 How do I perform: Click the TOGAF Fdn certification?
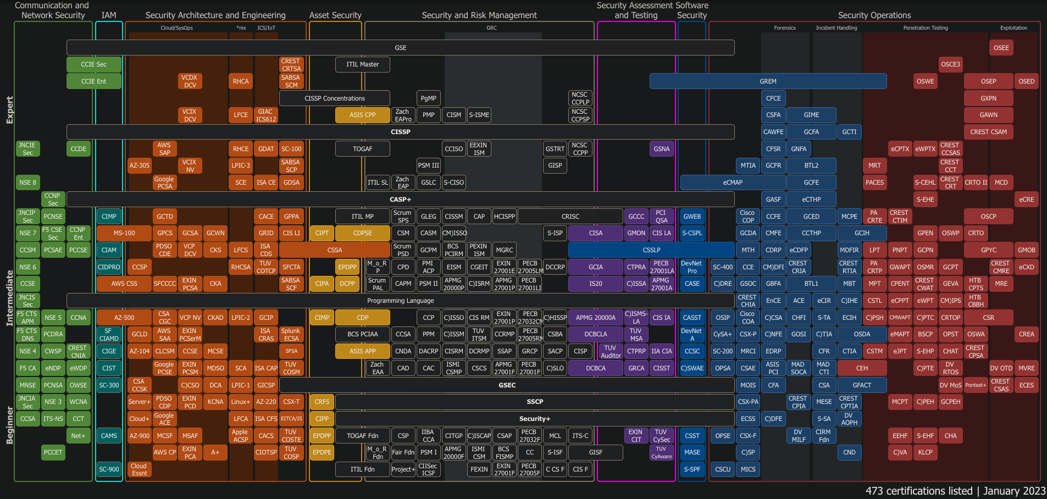[363, 436]
